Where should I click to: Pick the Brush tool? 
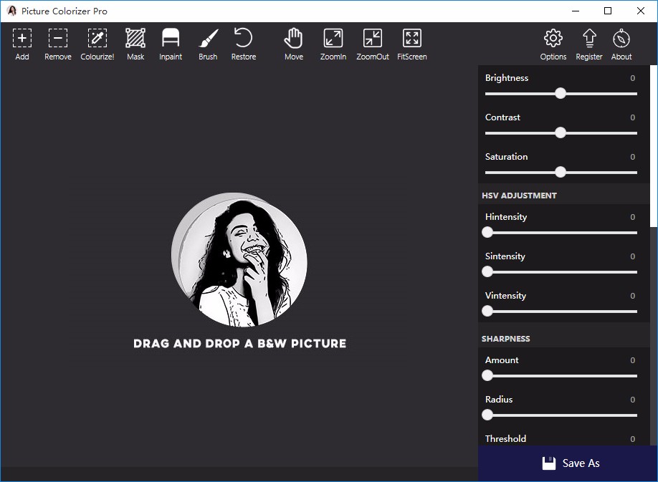coord(208,39)
